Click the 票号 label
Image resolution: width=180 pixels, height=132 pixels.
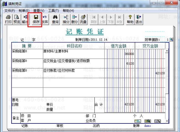point(15,100)
